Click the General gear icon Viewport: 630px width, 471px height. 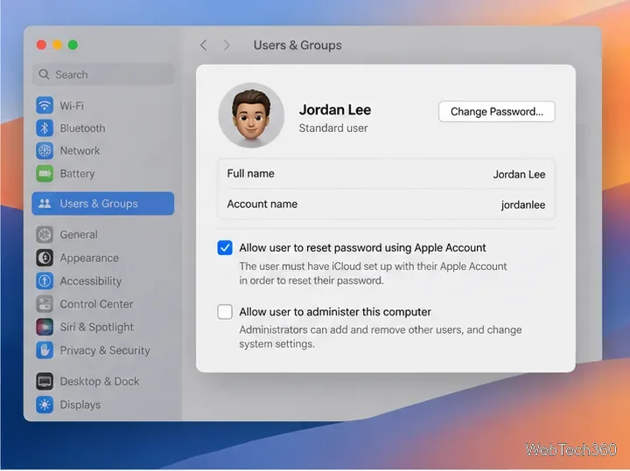45,235
